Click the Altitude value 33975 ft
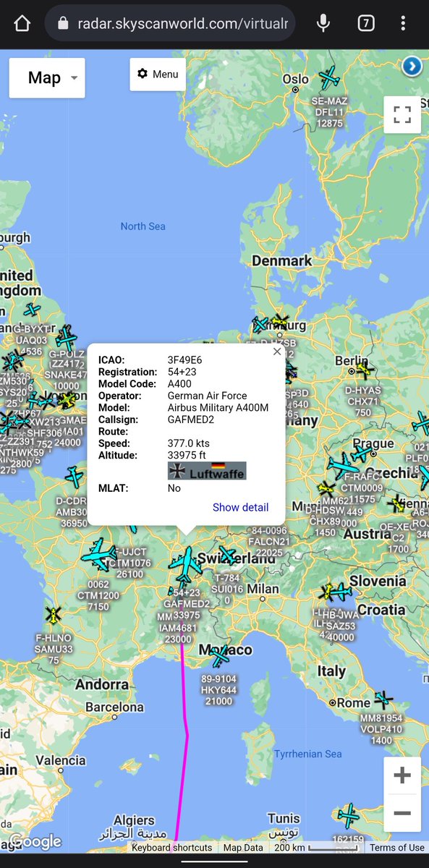The image size is (429, 868). pyautogui.click(x=187, y=455)
